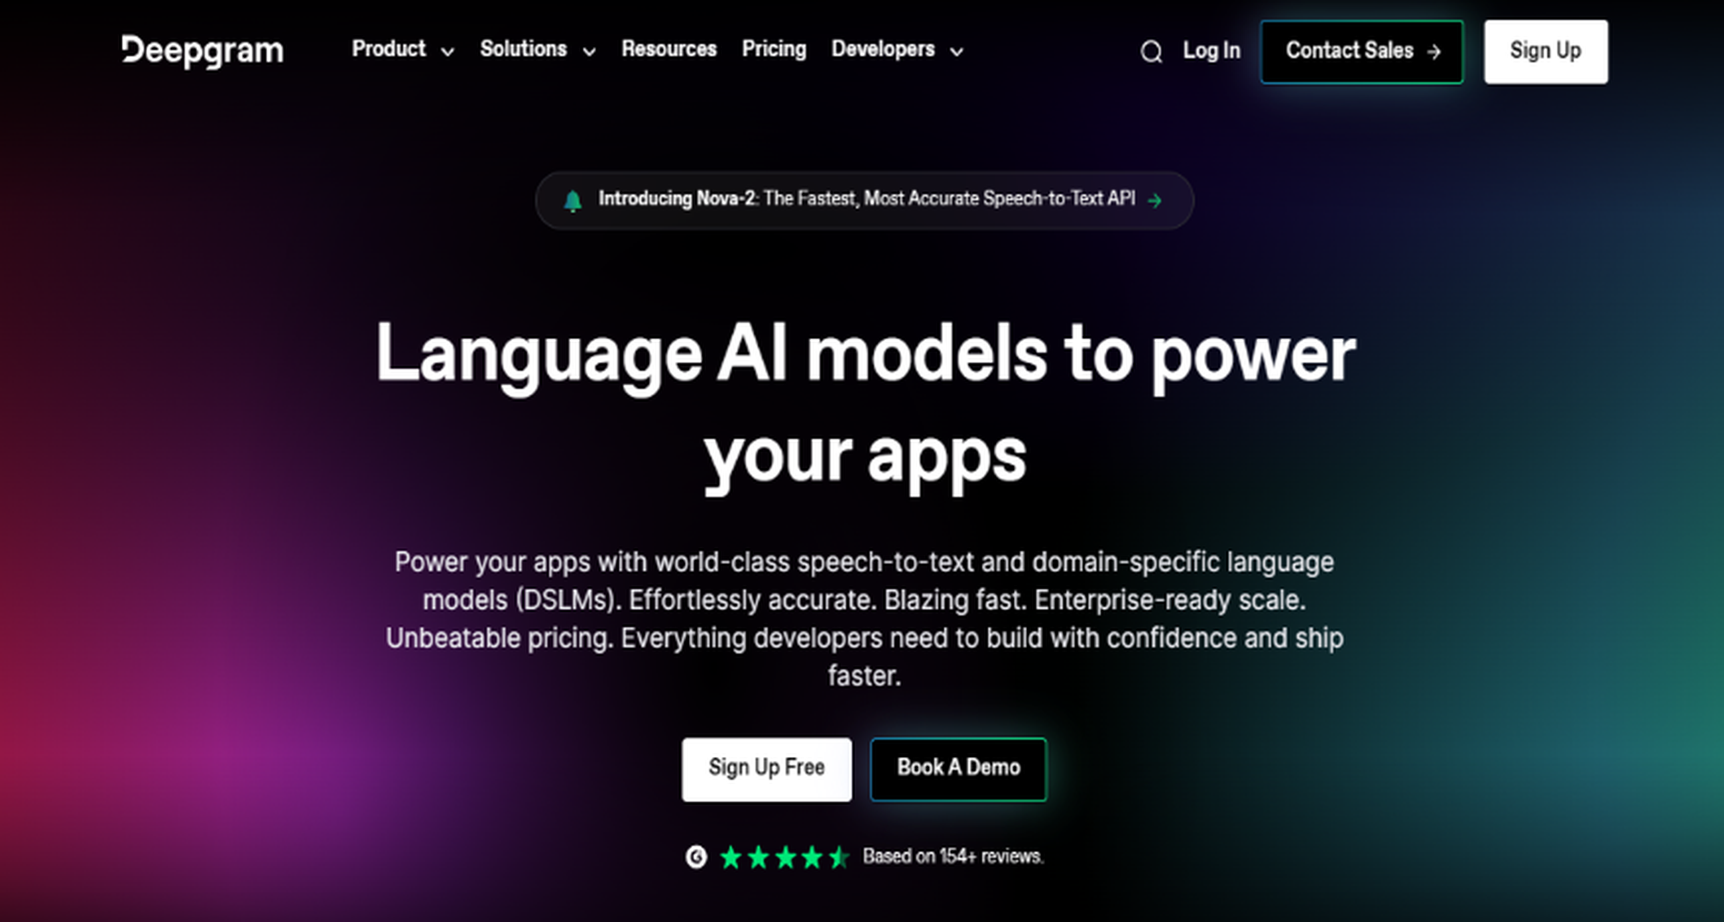Screen dimensions: 1724x922
Task: Expand the Solutions dropdown menu
Action: pos(537,50)
